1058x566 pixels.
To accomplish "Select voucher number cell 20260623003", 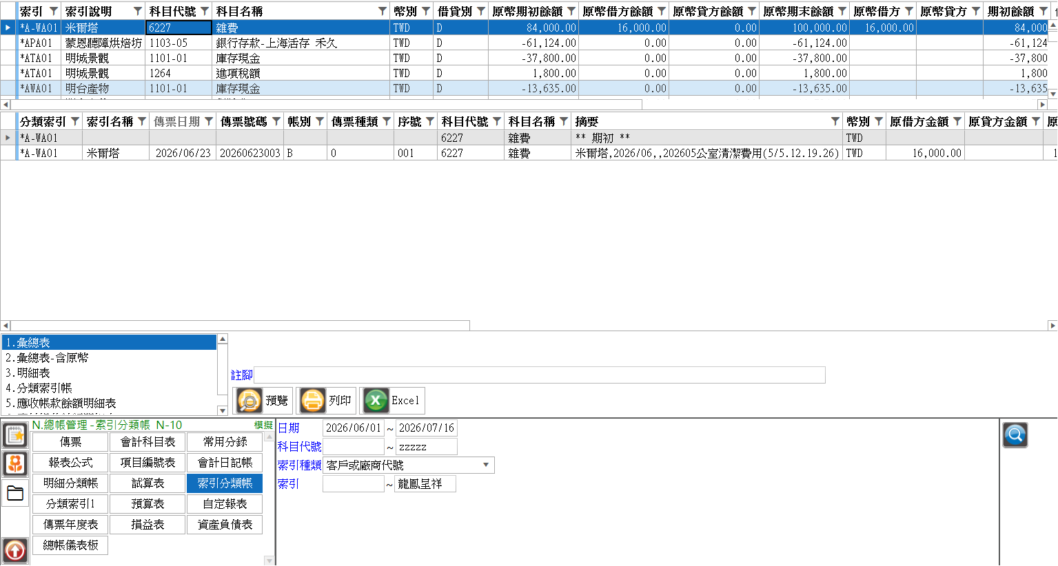I will (x=250, y=153).
